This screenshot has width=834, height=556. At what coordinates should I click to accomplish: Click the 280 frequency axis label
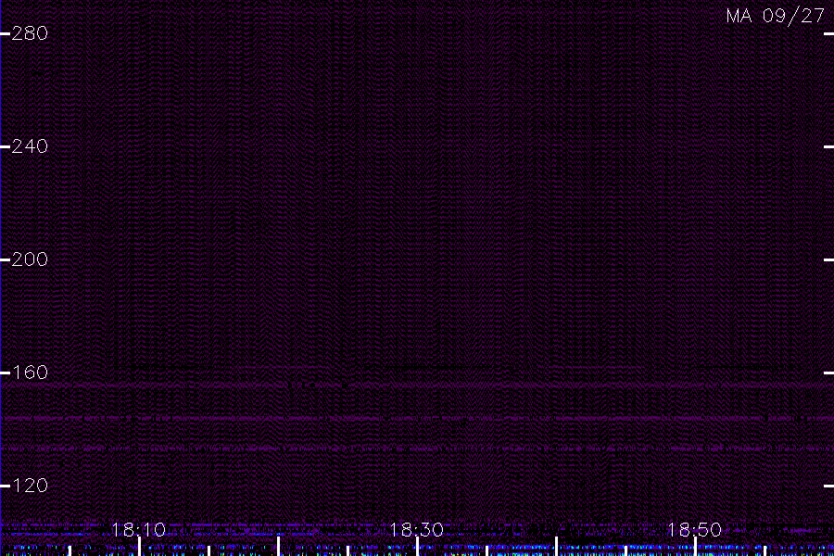tap(30, 33)
